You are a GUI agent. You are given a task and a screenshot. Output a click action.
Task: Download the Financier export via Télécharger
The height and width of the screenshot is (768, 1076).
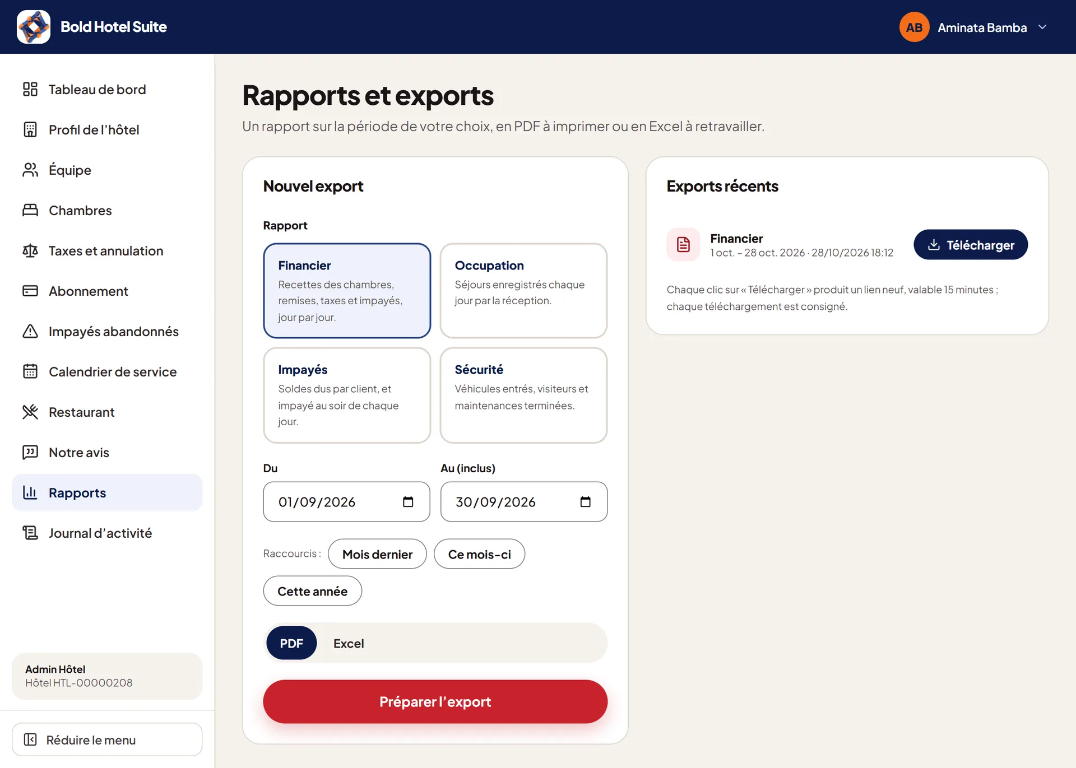click(971, 244)
